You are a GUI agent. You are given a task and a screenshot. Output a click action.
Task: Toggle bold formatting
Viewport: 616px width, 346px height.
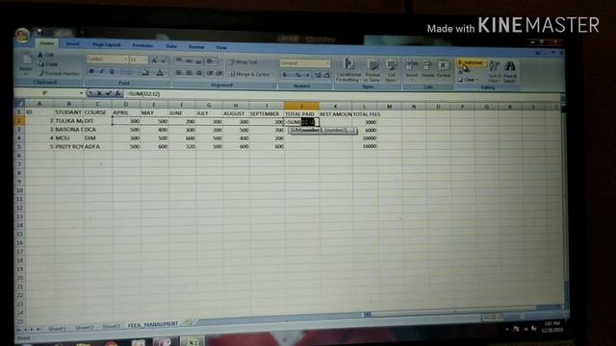tap(91, 71)
